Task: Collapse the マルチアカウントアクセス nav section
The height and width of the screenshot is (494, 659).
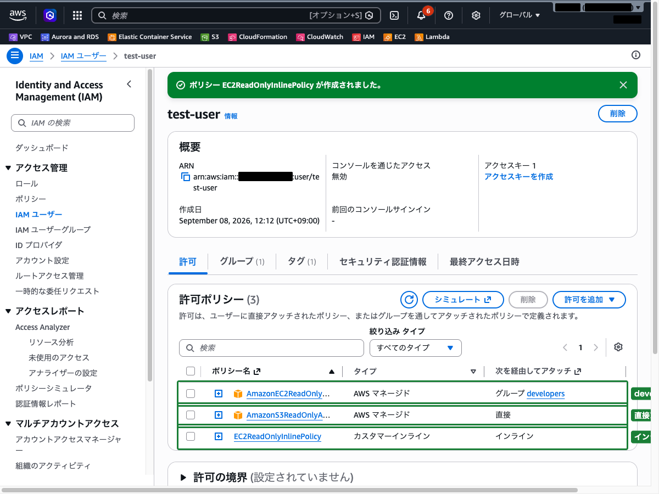Action: (x=8, y=424)
